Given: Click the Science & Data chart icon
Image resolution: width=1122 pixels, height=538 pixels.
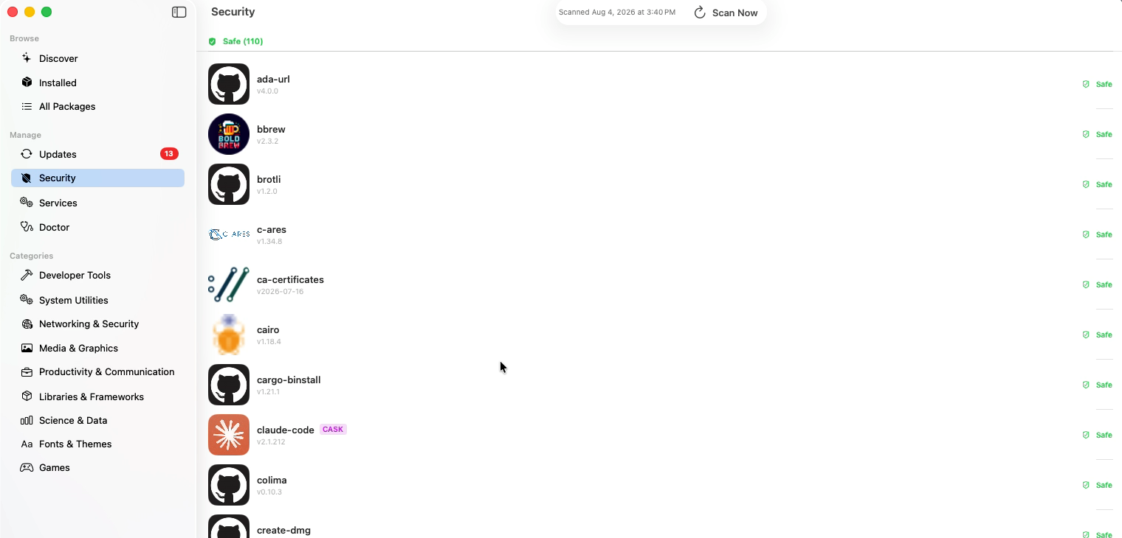Looking at the screenshot, I should [27, 420].
